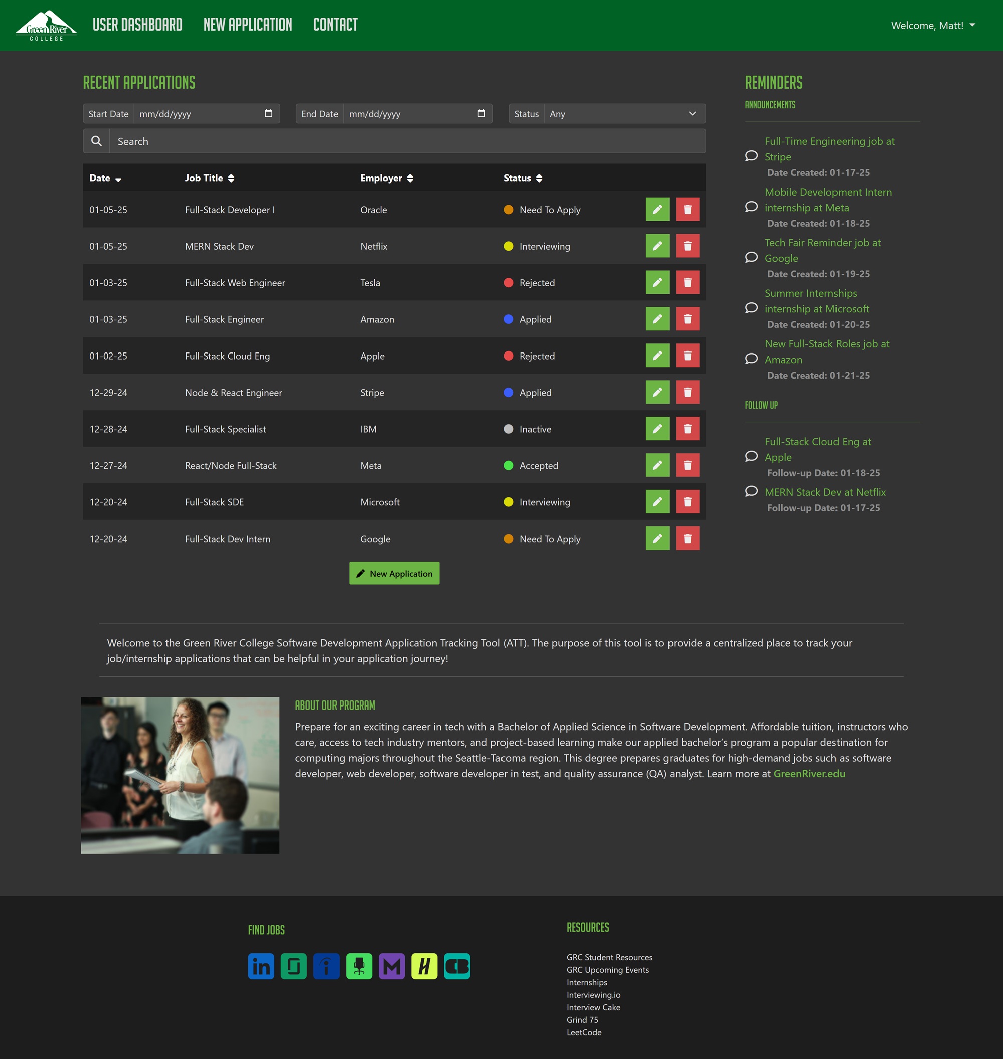Delete the Amazon Full-Stack Engineer application
1003x1059 pixels.
[x=687, y=318]
